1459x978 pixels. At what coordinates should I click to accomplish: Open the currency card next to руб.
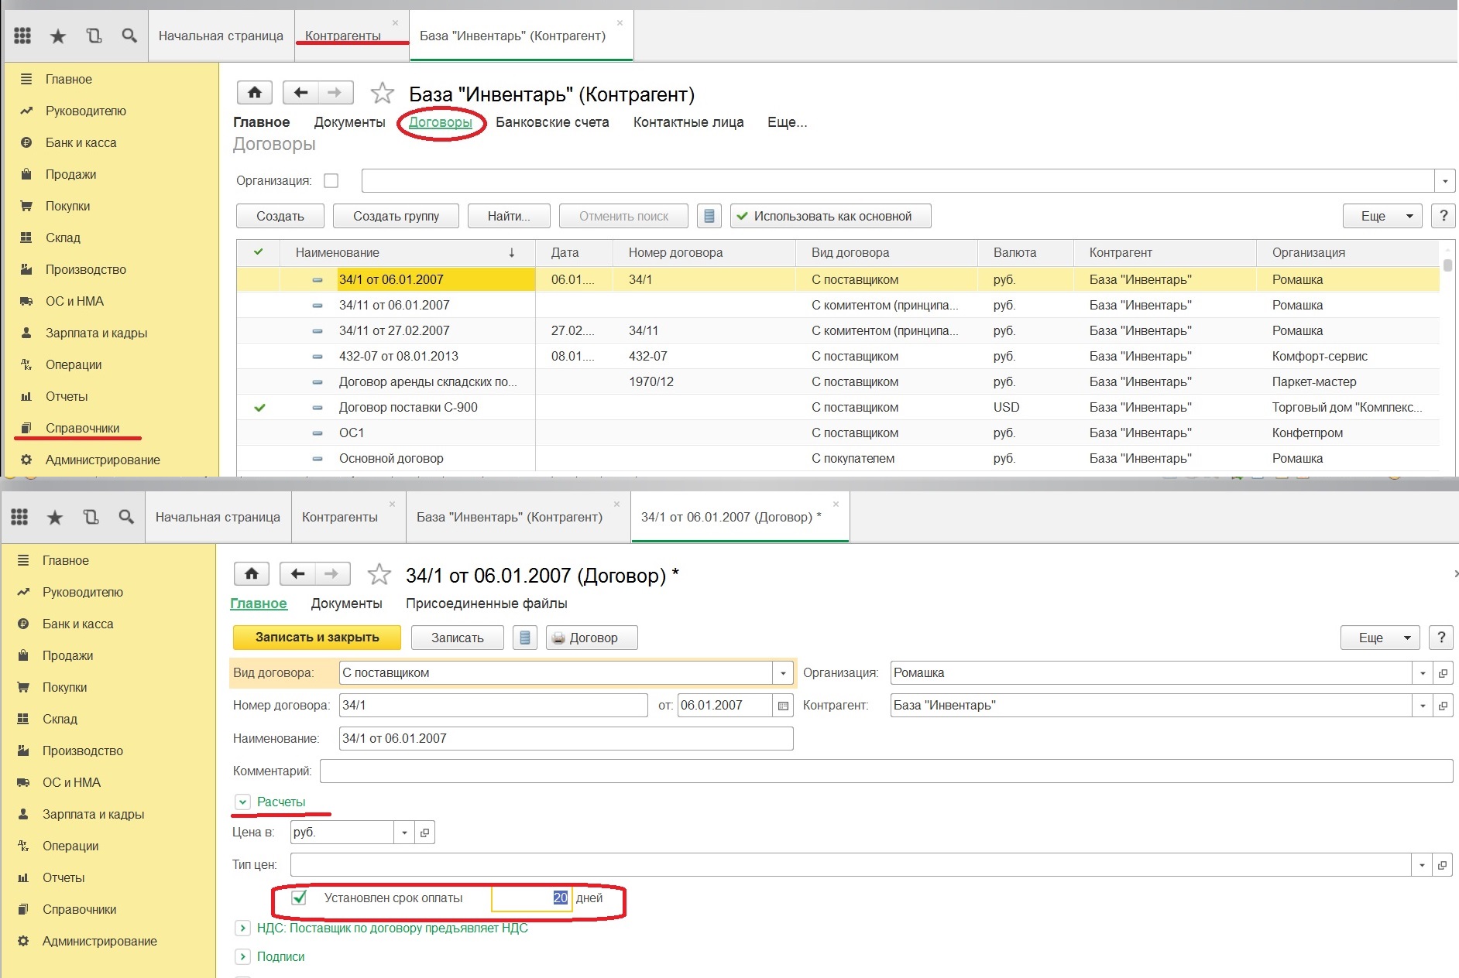(x=424, y=833)
